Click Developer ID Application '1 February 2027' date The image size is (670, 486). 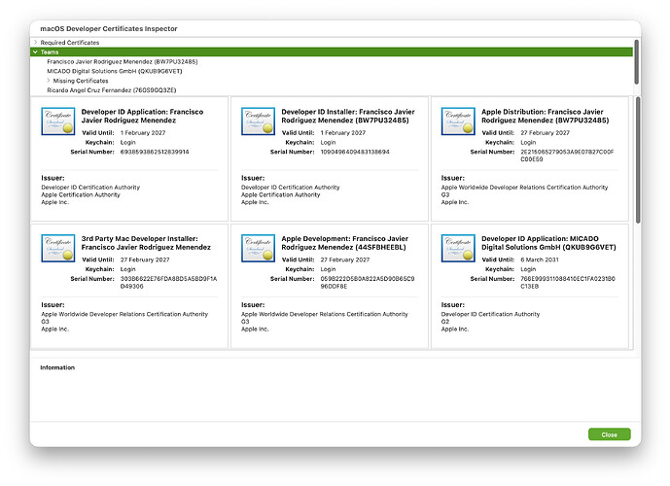tap(143, 133)
